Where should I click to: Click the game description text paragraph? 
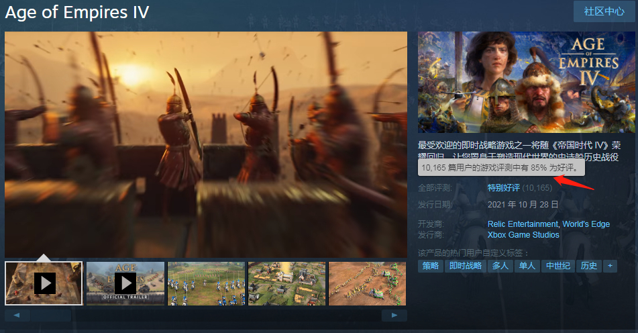coord(519,150)
